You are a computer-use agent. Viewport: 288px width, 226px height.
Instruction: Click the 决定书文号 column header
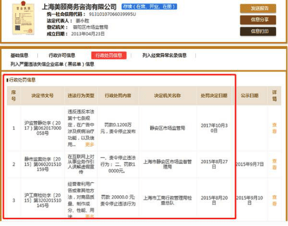(43, 96)
